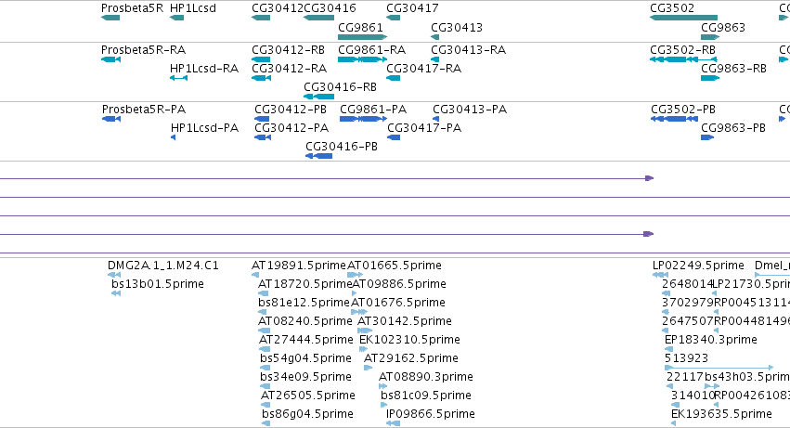This screenshot has width=790, height=428.
Task: Select protein CG30416-PB
Action: (x=342, y=147)
